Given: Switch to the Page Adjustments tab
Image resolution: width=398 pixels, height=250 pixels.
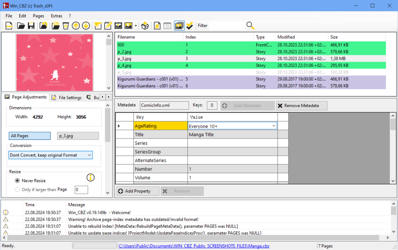Looking at the screenshot, I should click(x=26, y=97).
